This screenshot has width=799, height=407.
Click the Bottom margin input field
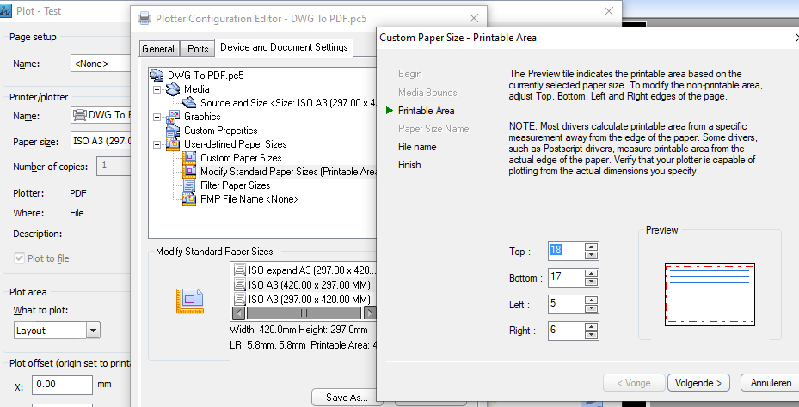pyautogui.click(x=565, y=278)
